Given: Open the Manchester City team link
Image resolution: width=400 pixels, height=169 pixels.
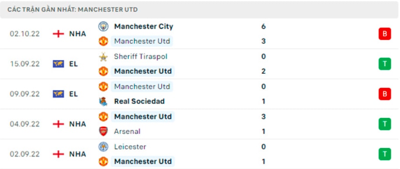Looking at the screenshot, I should pyautogui.click(x=144, y=27).
